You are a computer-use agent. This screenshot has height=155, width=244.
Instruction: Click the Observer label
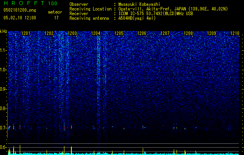pos(79,4)
